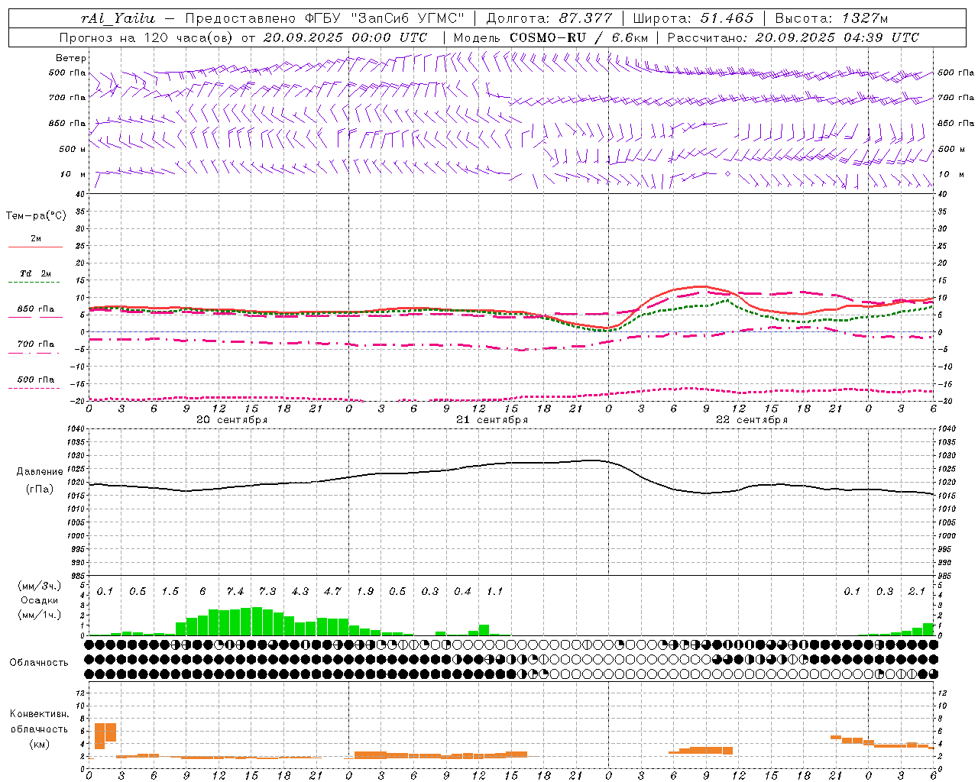Click the 7.4 precipitation total
The image size is (978, 782).
[x=235, y=591]
